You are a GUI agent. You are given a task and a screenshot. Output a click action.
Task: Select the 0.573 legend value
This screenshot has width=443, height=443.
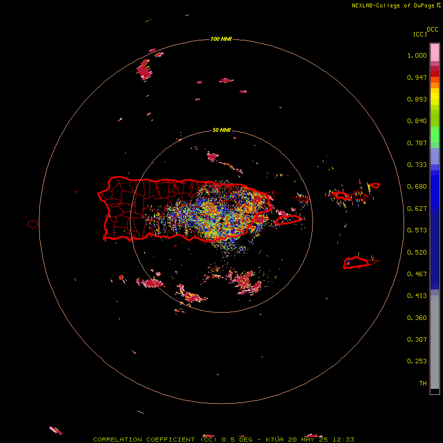pos(417,230)
